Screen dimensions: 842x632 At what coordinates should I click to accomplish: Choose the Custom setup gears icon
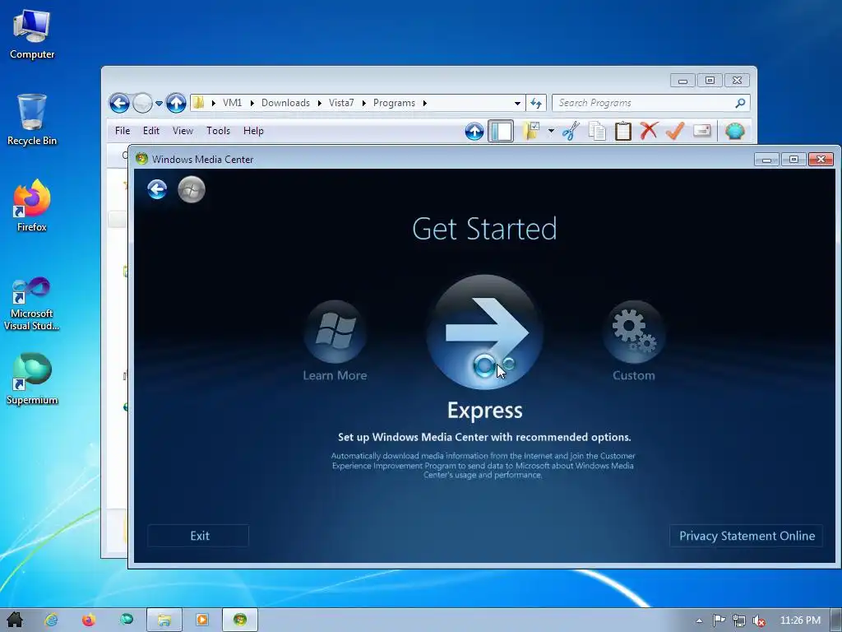pos(634,332)
